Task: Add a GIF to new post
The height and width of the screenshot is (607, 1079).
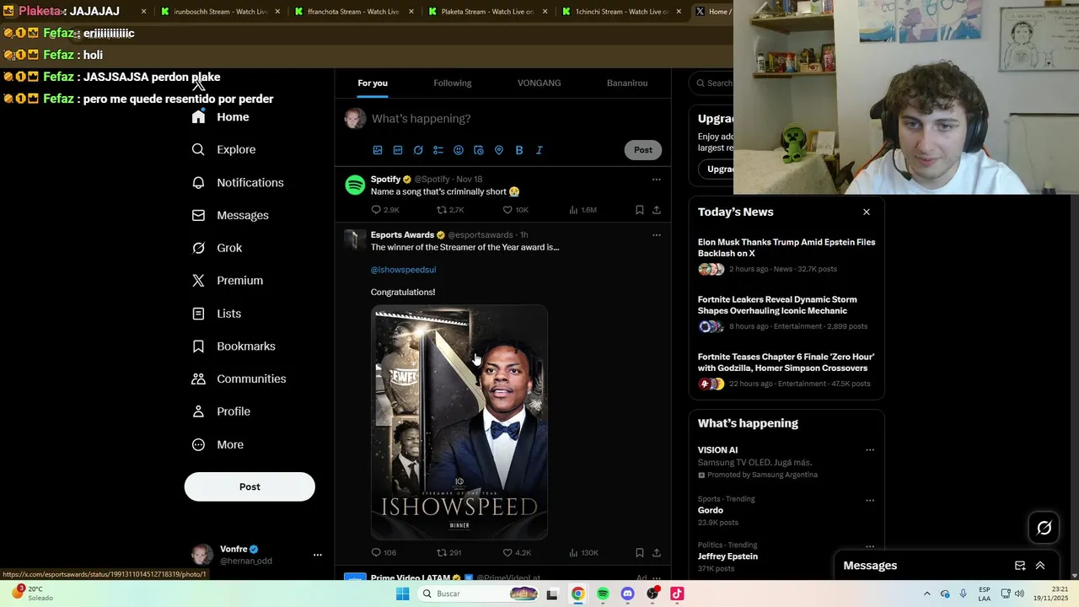Action: pos(398,150)
